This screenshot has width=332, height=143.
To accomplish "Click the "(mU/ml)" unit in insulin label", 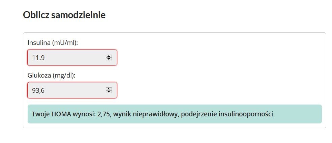I will 66,43.
